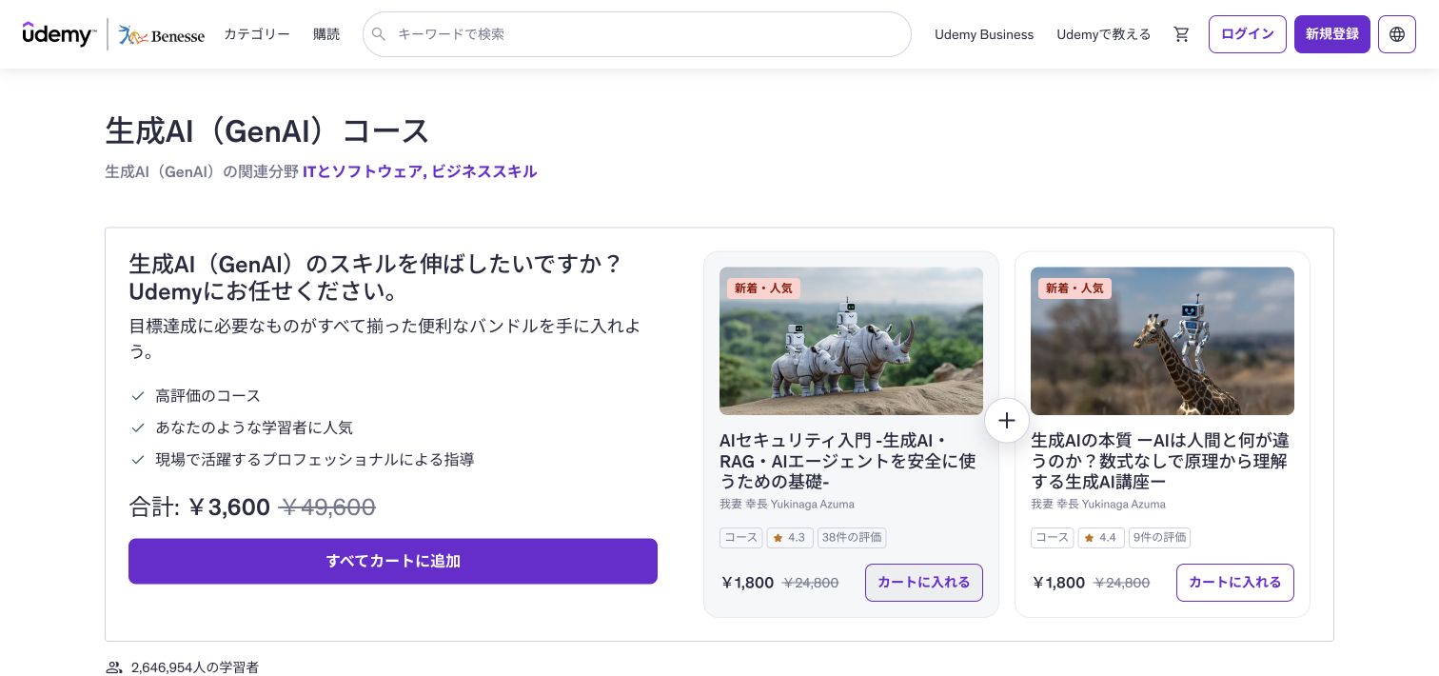Click the ログイン button
The image size is (1439, 676).
pyautogui.click(x=1247, y=34)
